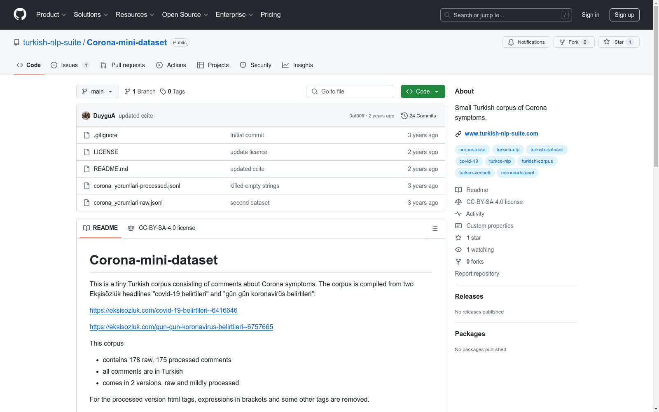Click the Sign up button

tap(624, 15)
